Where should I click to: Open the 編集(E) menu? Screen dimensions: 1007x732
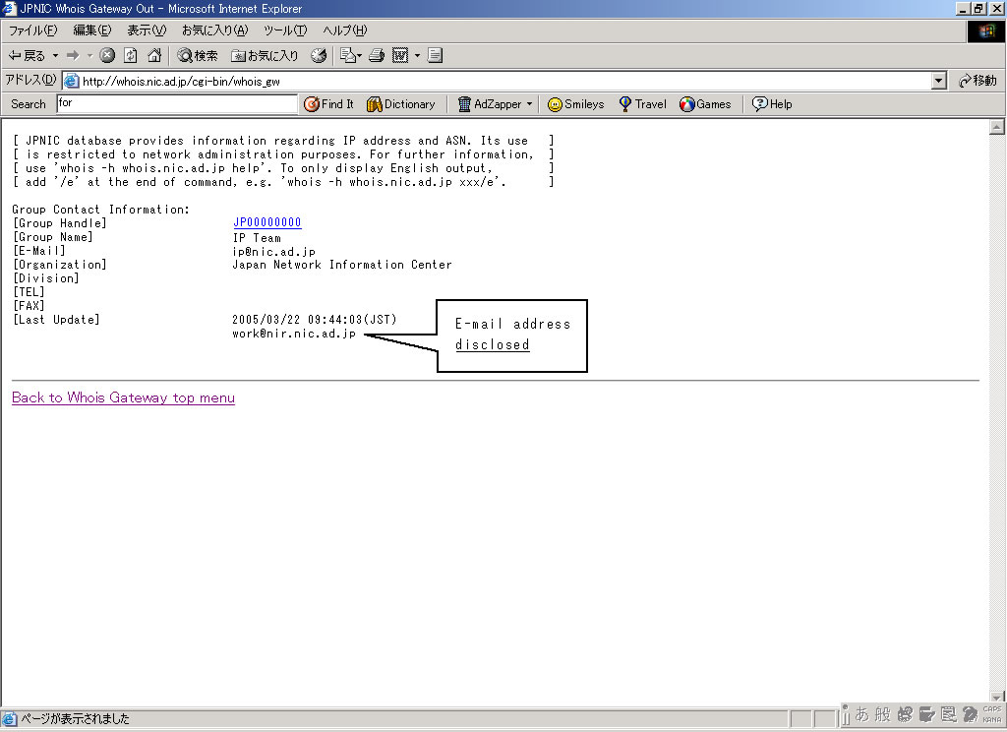[x=91, y=30]
